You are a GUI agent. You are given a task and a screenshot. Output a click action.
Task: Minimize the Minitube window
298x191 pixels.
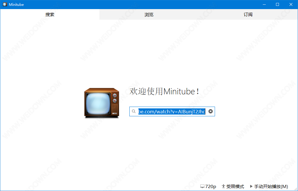[x=264, y=4]
